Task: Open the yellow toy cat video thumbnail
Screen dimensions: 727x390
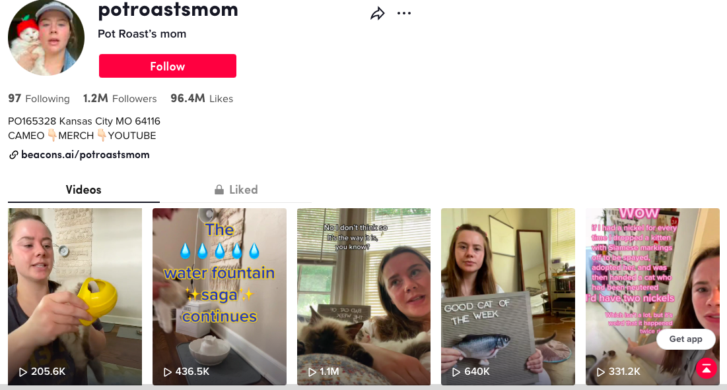Action: [x=75, y=296]
